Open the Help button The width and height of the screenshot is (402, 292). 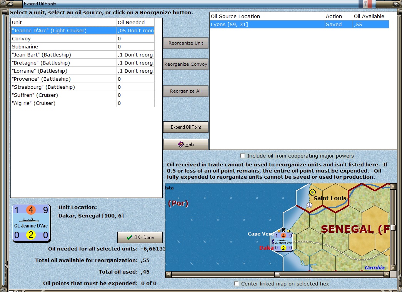[186, 144]
